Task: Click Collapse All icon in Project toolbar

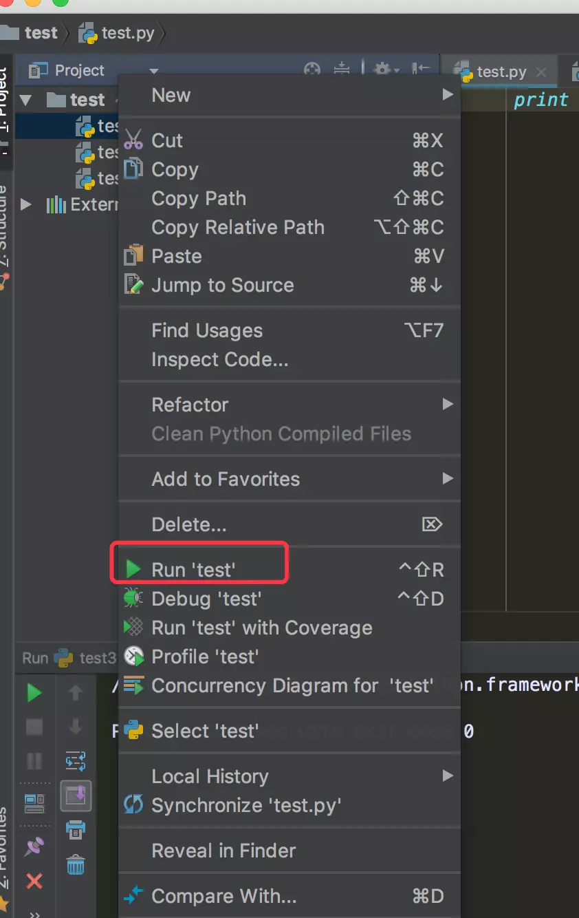Action: 342,70
